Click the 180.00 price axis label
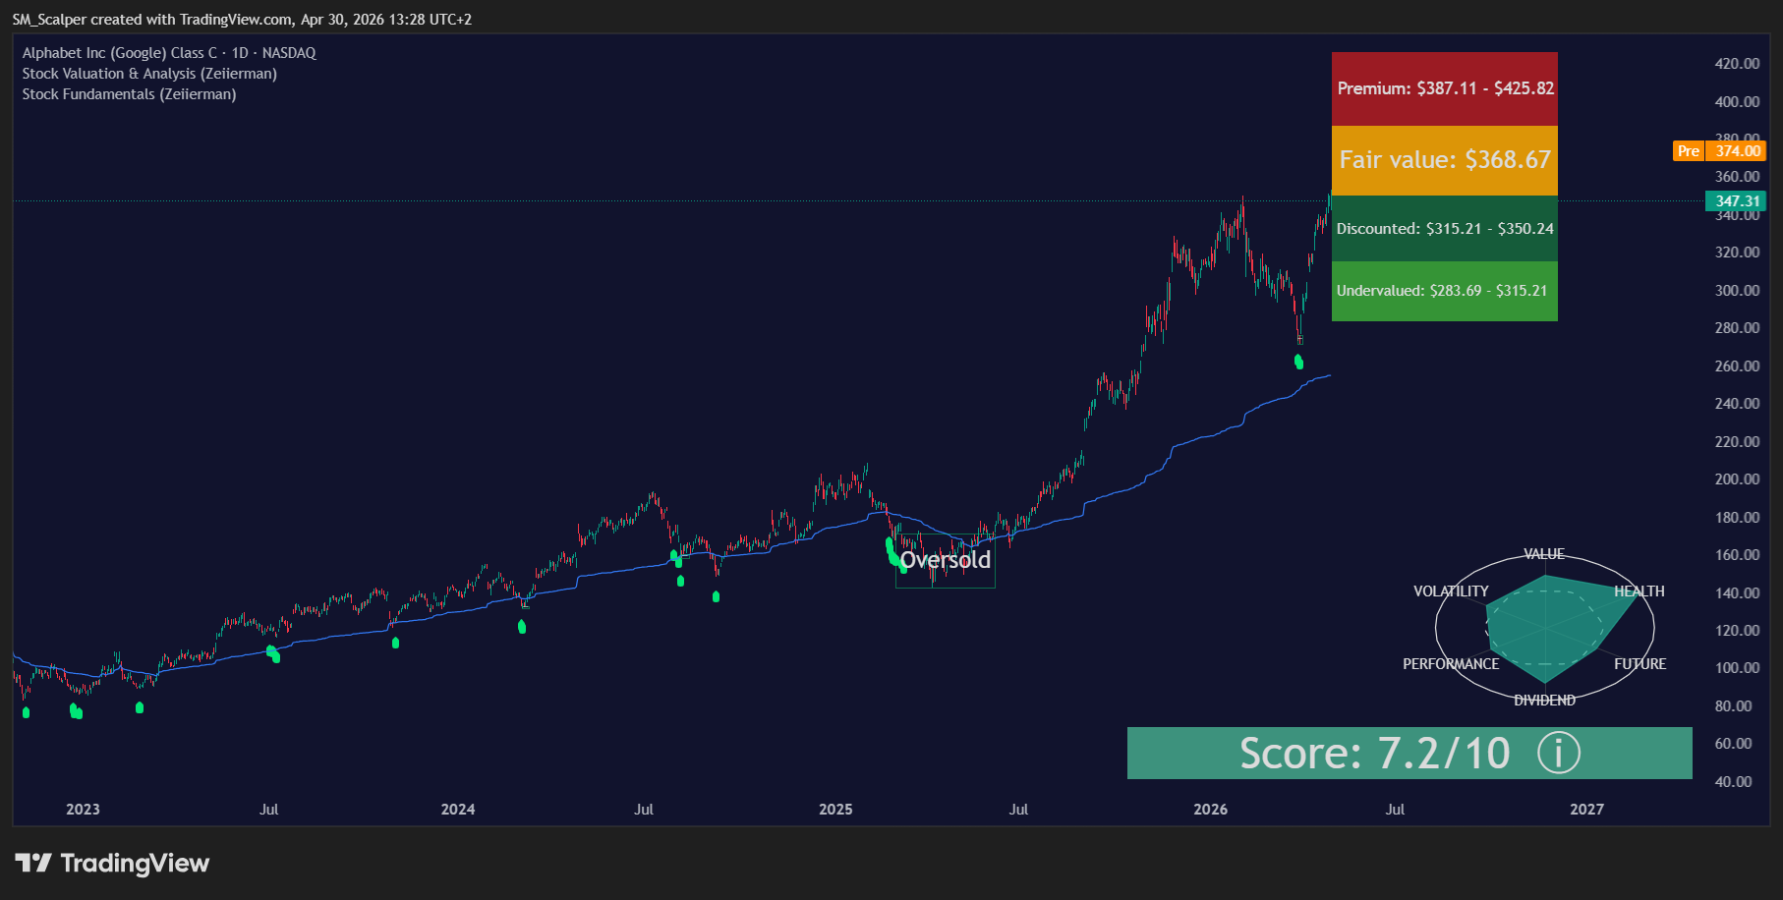Viewport: 1783px width, 900px height. (x=1737, y=518)
